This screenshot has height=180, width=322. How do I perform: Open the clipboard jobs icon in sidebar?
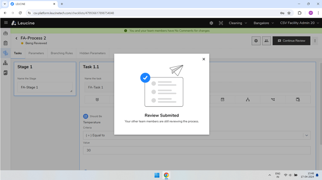coord(6,43)
